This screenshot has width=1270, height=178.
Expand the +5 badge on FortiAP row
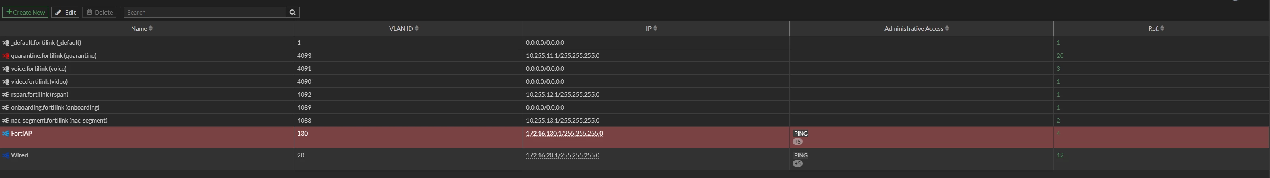point(798,142)
